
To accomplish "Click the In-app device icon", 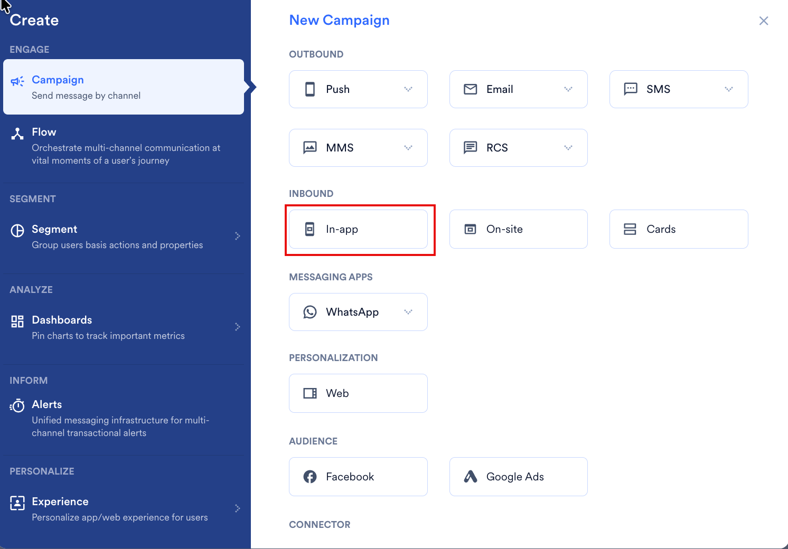I will point(310,229).
